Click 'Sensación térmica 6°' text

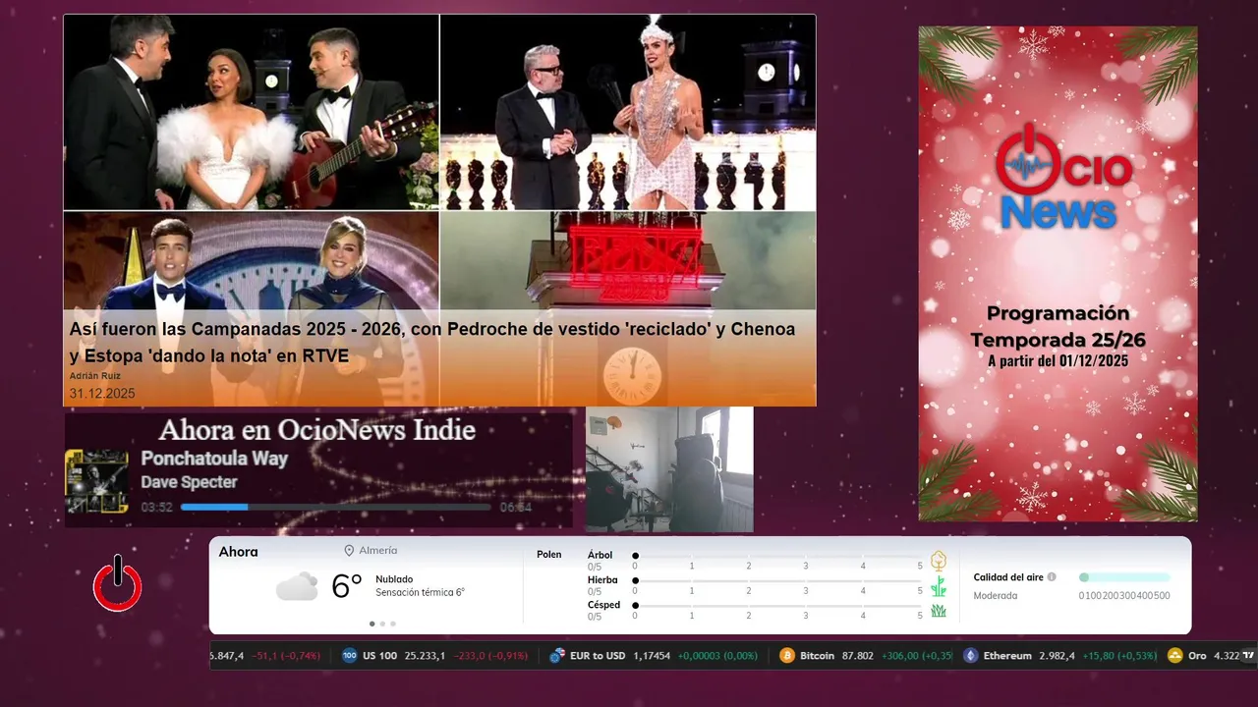420,592
